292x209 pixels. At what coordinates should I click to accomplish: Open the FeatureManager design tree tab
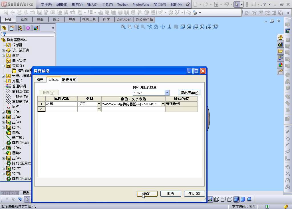click(4, 28)
